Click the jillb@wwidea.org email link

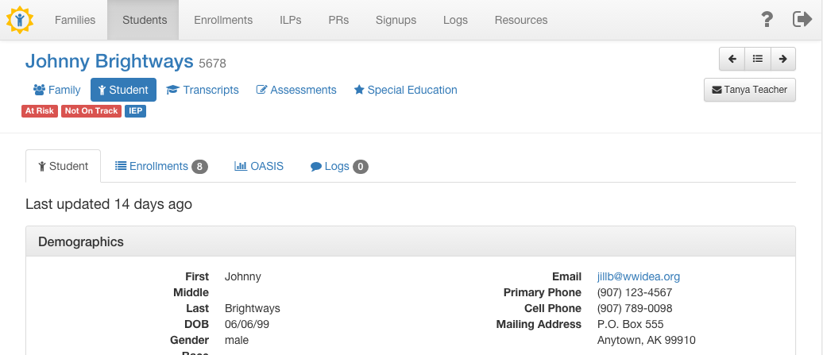[x=638, y=276]
